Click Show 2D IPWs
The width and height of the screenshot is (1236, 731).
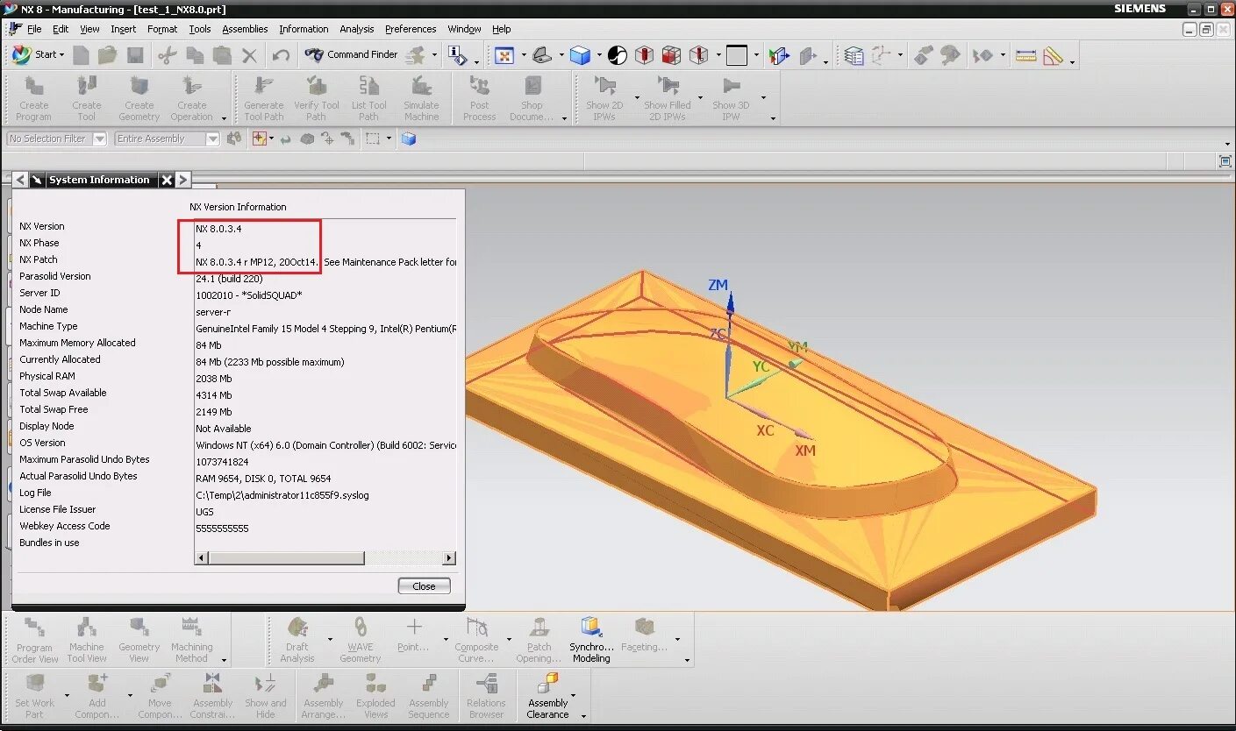[x=604, y=97]
